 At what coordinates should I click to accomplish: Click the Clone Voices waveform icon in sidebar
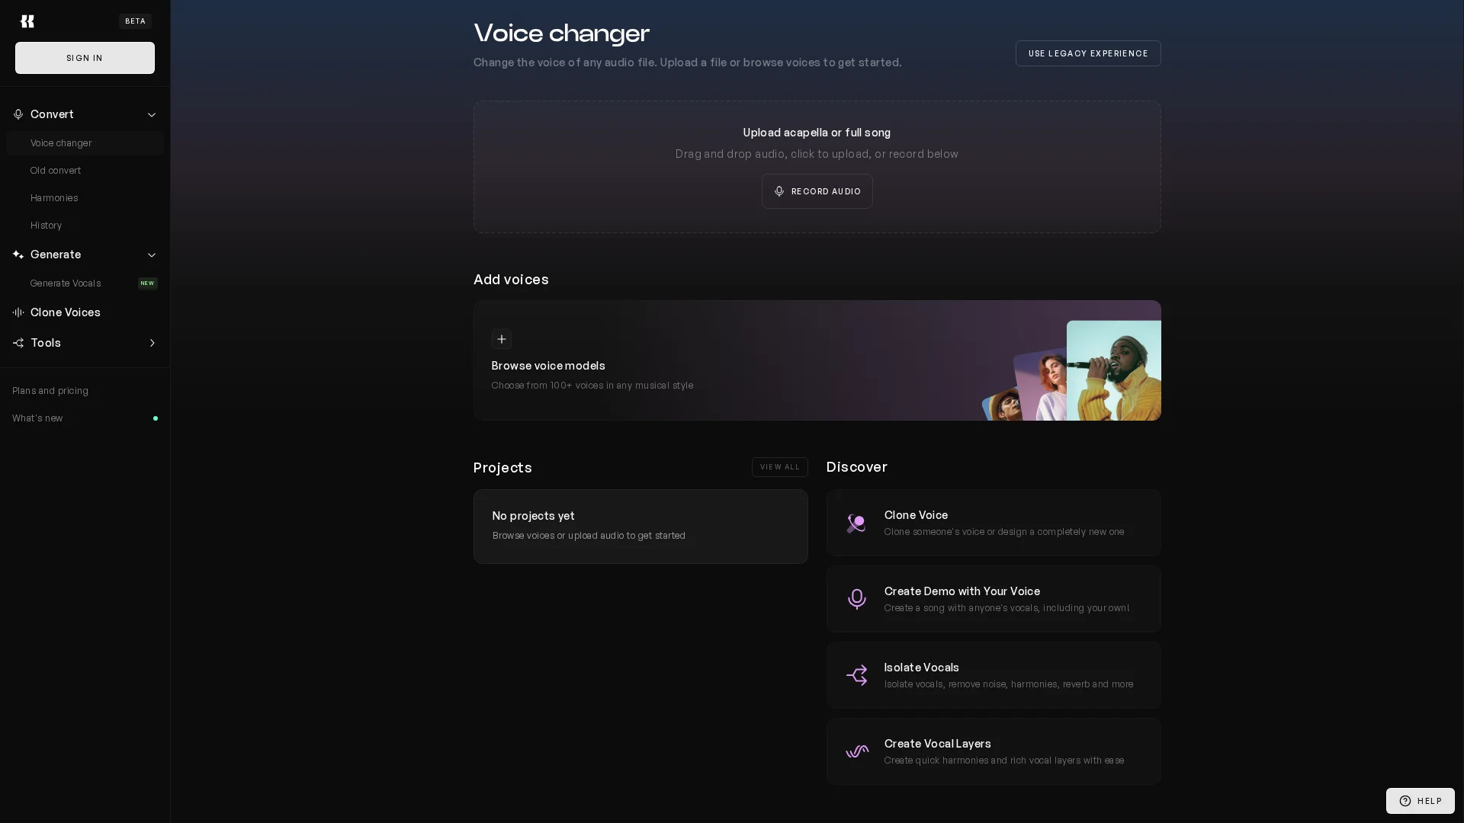[18, 312]
